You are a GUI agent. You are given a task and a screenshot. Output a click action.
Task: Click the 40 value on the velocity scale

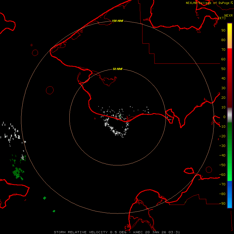(223, 79)
